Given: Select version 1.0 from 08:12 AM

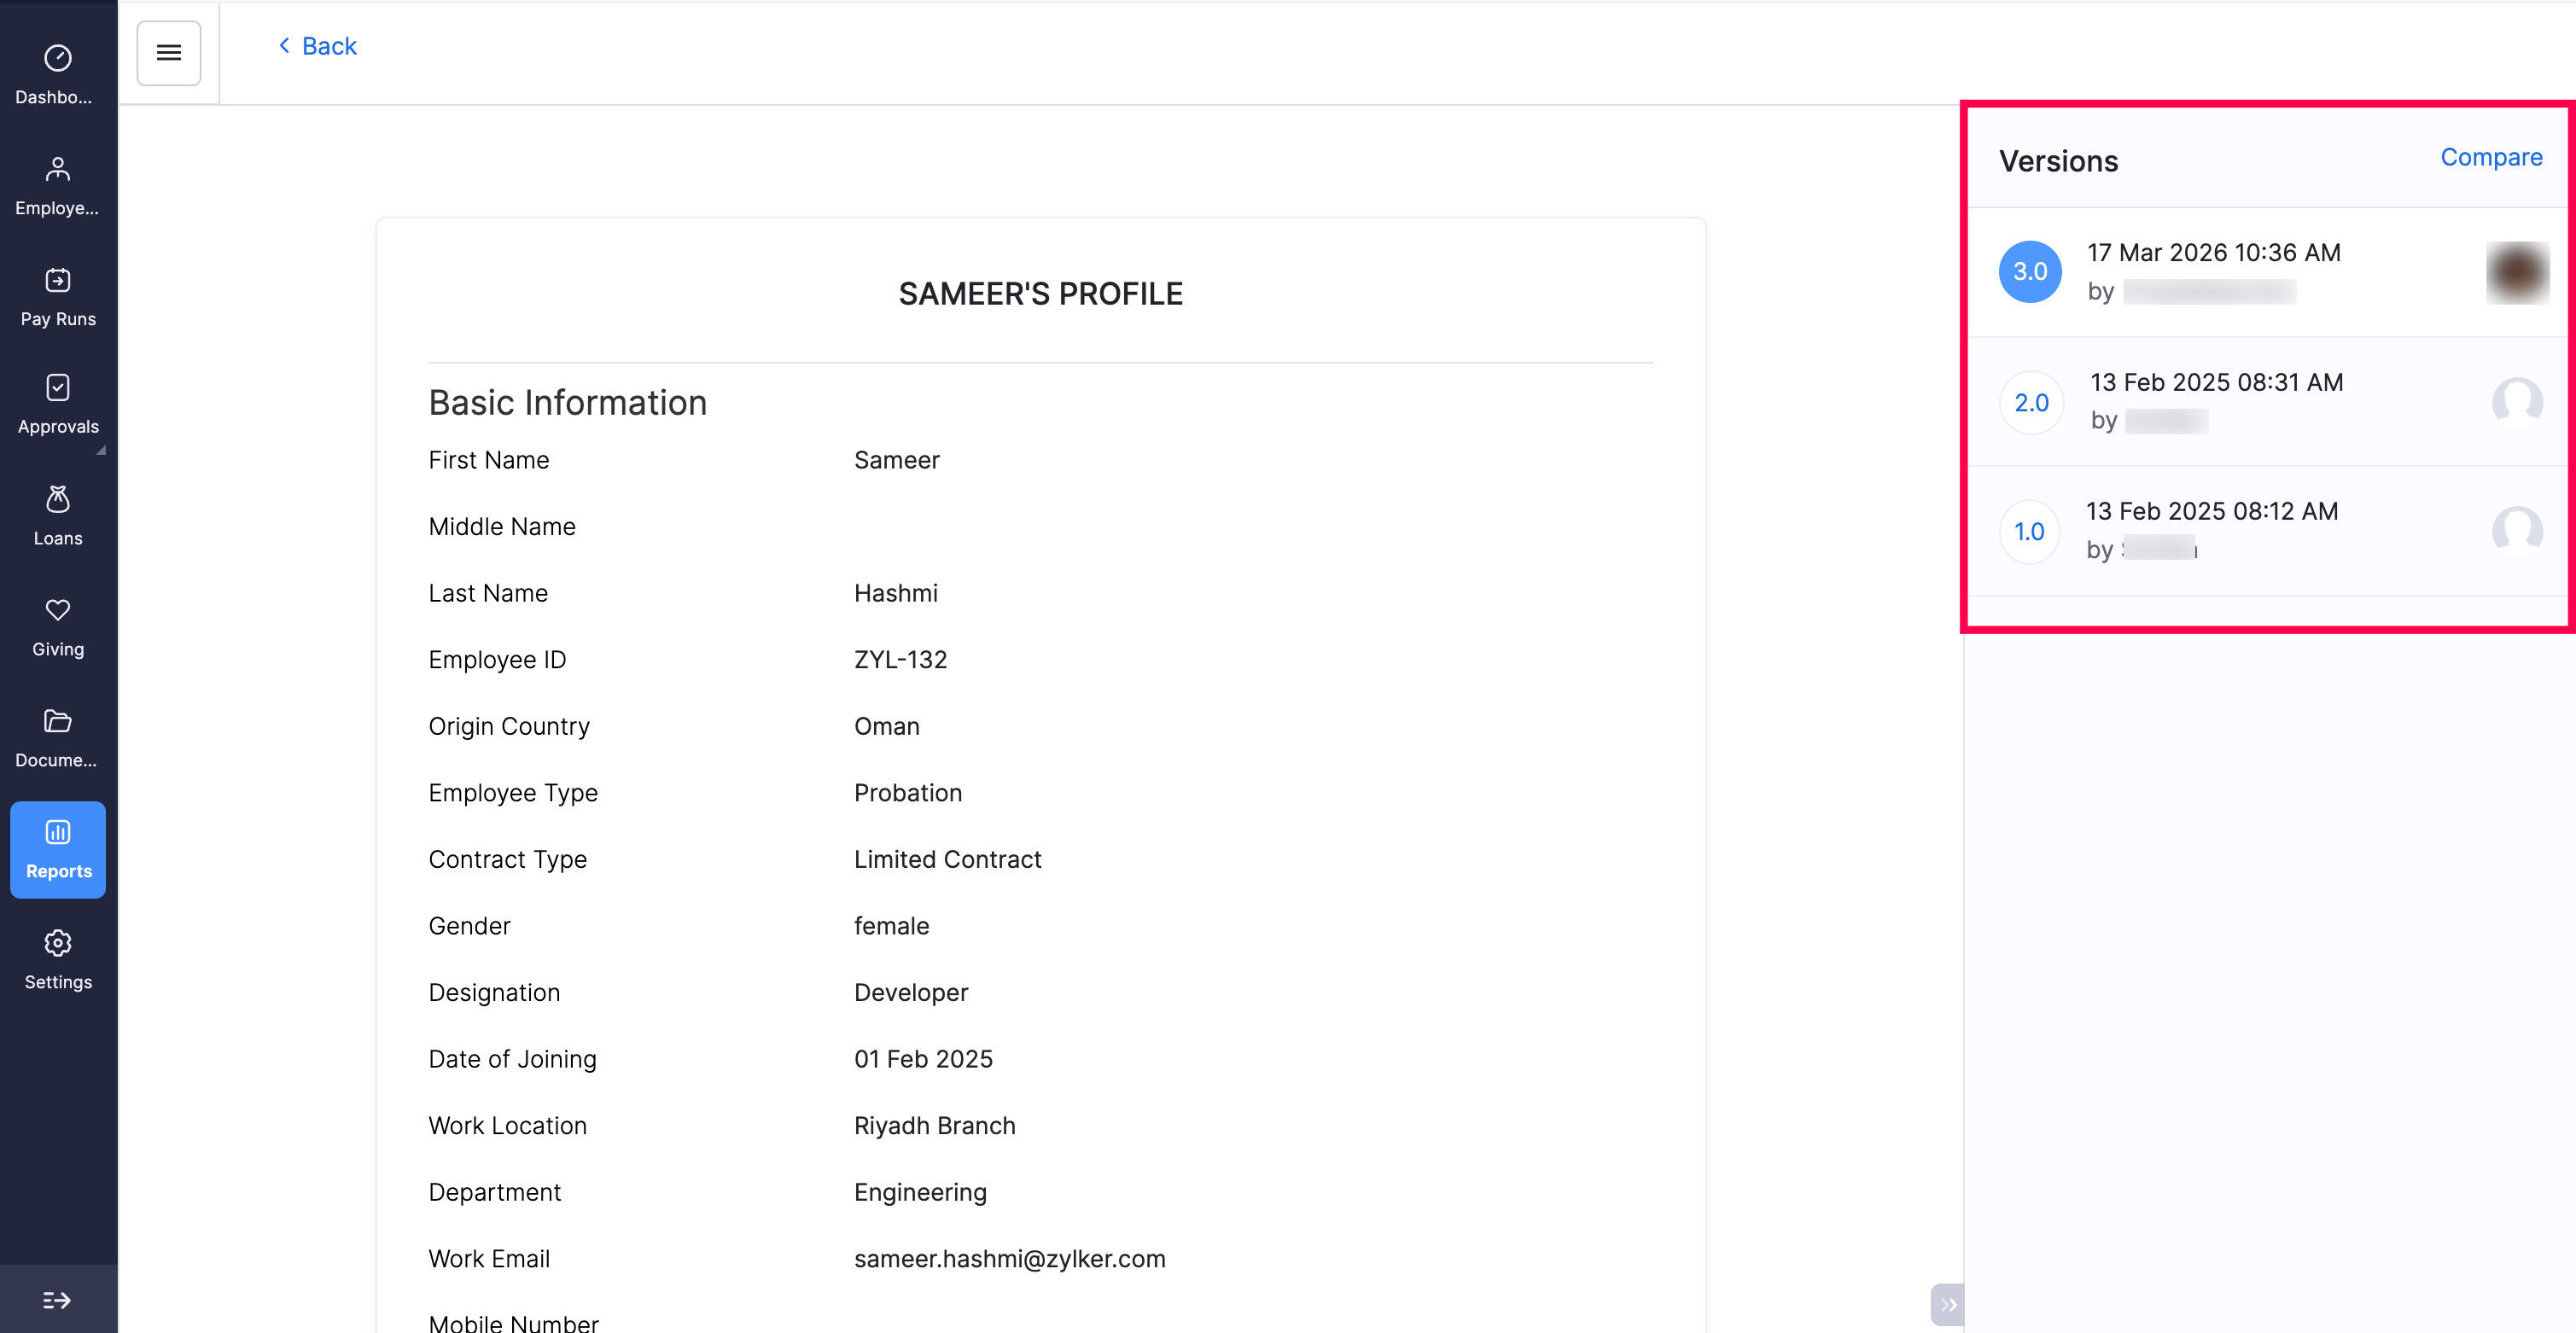Looking at the screenshot, I should pyautogui.click(x=2029, y=532).
